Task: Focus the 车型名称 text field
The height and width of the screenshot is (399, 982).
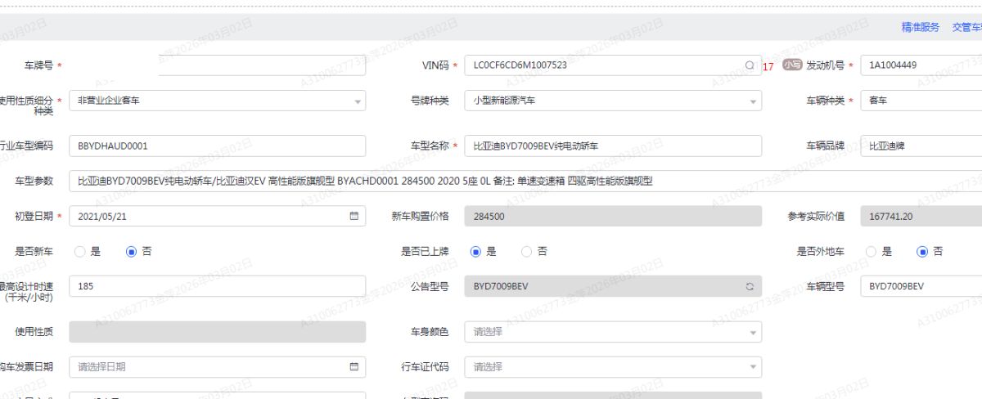Action: [x=612, y=146]
